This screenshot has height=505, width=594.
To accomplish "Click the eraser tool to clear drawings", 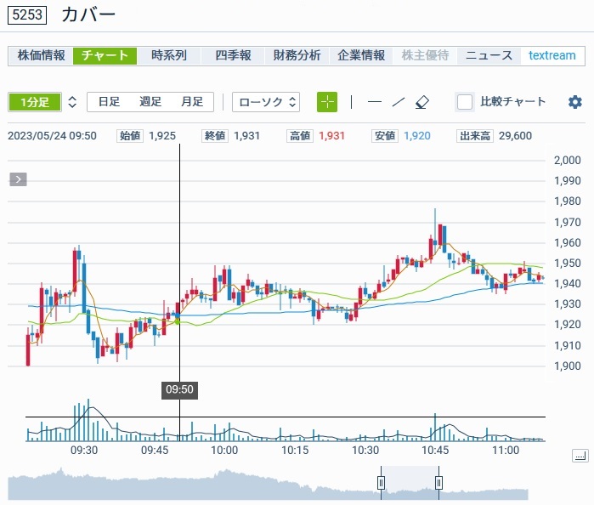I will [422, 102].
